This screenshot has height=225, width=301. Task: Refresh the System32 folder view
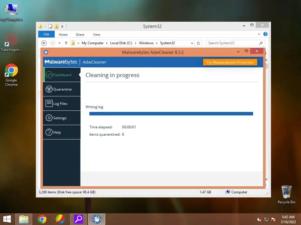(x=198, y=43)
